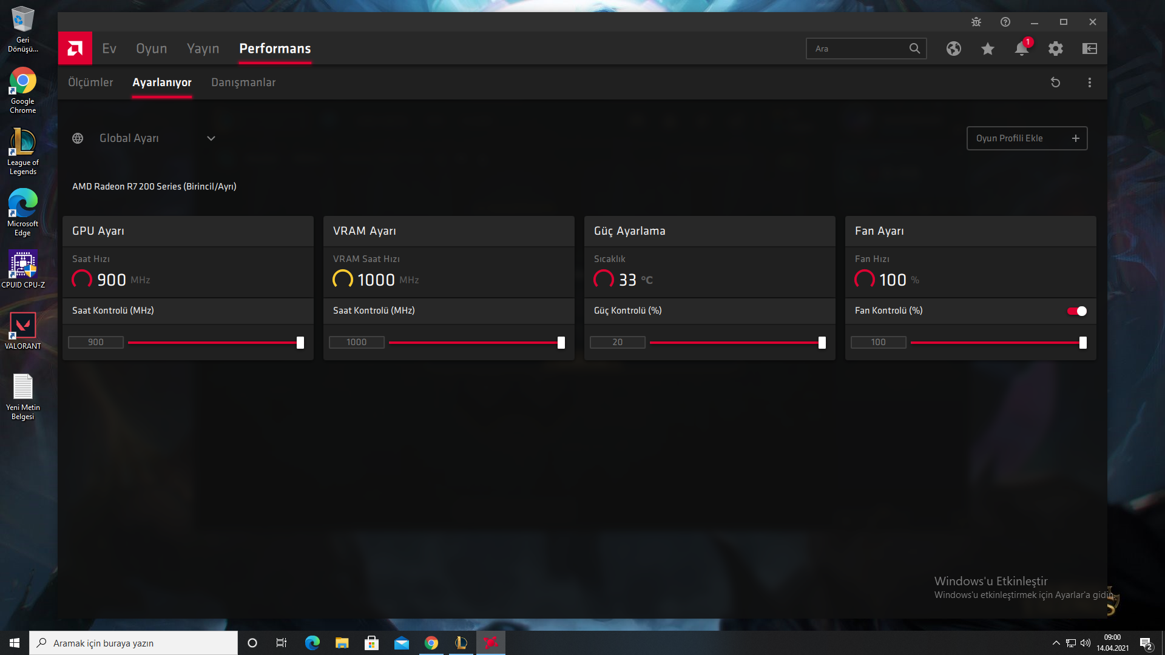Image resolution: width=1165 pixels, height=655 pixels.
Task: Click the GPU Saat Kontrolü slider handle
Action: point(300,343)
